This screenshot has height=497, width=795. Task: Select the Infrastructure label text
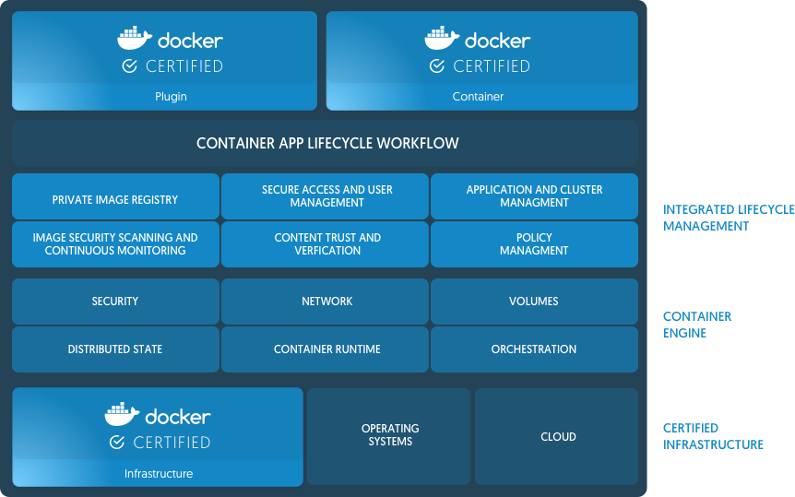point(159,474)
